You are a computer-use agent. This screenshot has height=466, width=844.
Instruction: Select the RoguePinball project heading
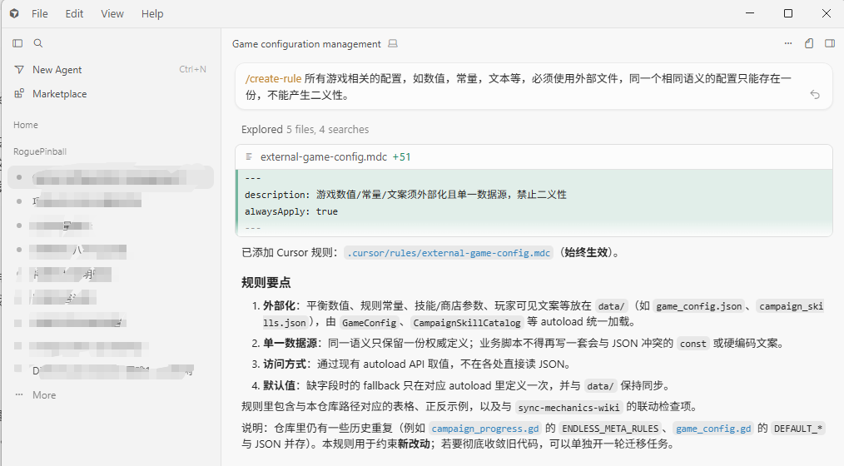(x=40, y=151)
